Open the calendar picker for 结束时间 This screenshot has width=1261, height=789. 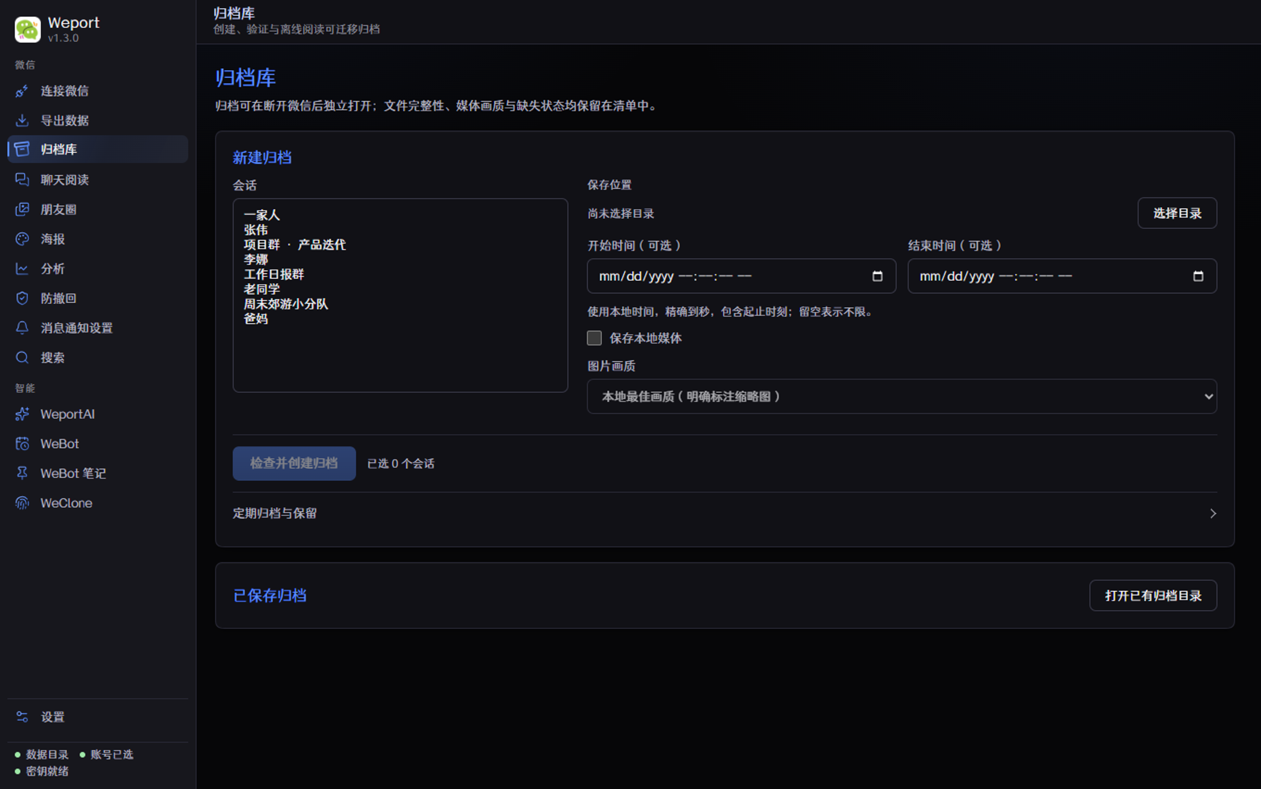[x=1198, y=276]
